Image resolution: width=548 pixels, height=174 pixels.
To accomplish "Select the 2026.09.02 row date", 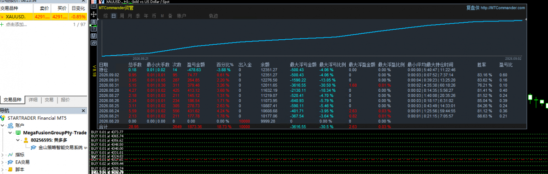I will point(109,75).
